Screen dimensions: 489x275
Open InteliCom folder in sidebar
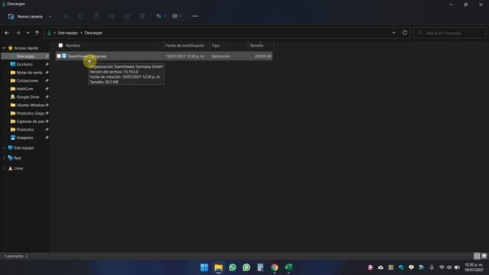(24, 89)
